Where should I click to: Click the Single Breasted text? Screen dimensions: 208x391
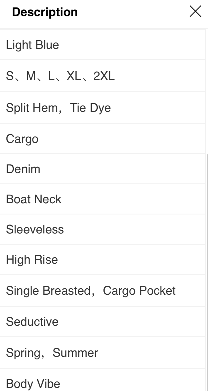[48, 291]
